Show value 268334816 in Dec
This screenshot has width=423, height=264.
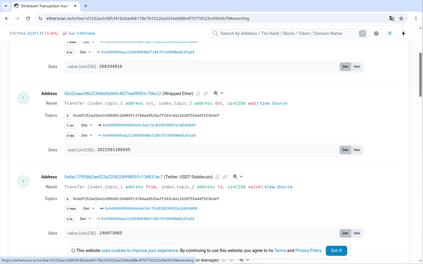[x=345, y=67]
